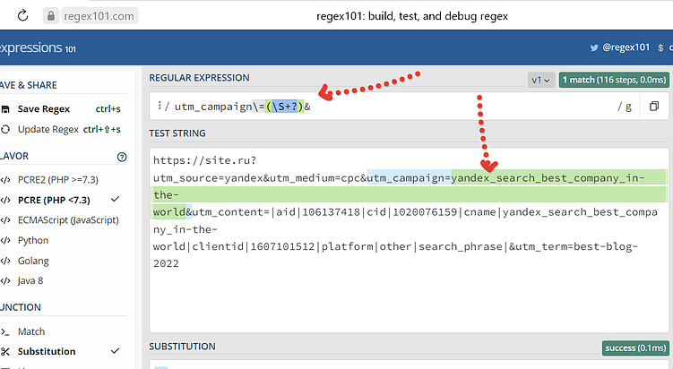The image size is (673, 369).
Task: Click the lock icon beside regex101.com
Action: click(x=52, y=15)
